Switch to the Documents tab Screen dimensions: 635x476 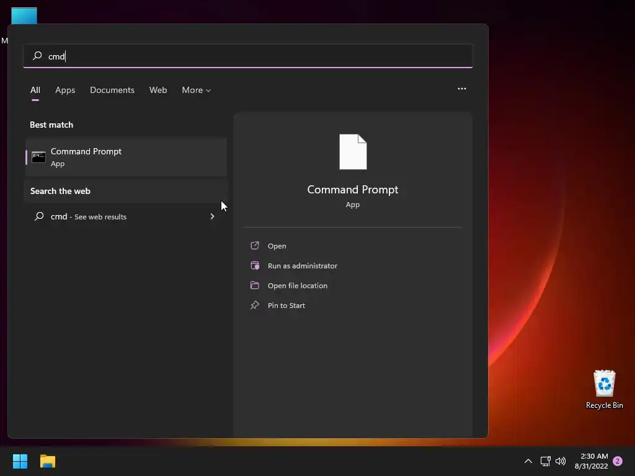pyautogui.click(x=112, y=90)
